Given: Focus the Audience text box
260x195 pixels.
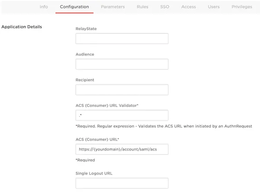Looking at the screenshot, I should pyautogui.click(x=122, y=64).
